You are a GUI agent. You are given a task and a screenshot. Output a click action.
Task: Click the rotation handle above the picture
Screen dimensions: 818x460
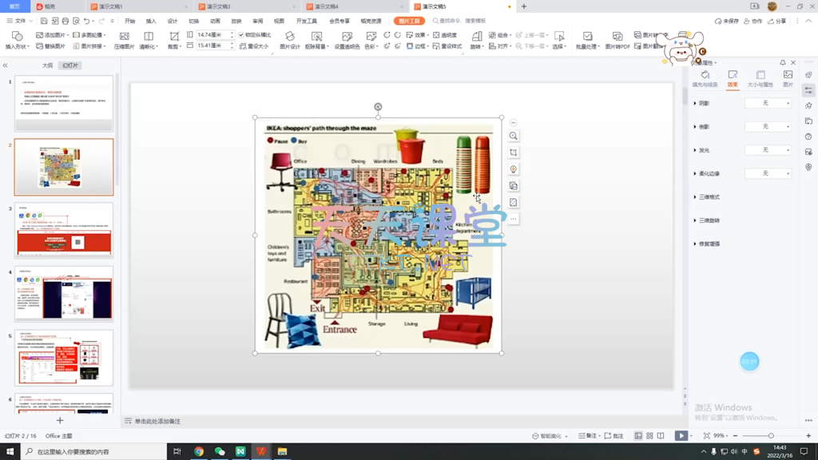pos(378,106)
